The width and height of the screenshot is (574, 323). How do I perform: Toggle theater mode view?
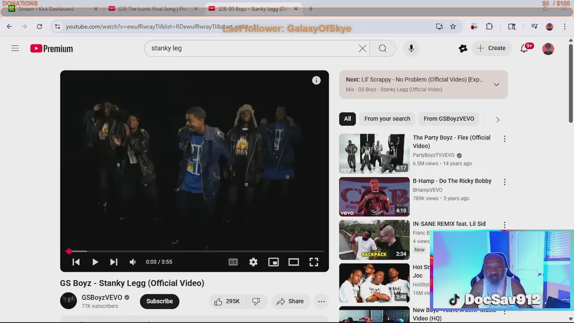[x=294, y=262]
